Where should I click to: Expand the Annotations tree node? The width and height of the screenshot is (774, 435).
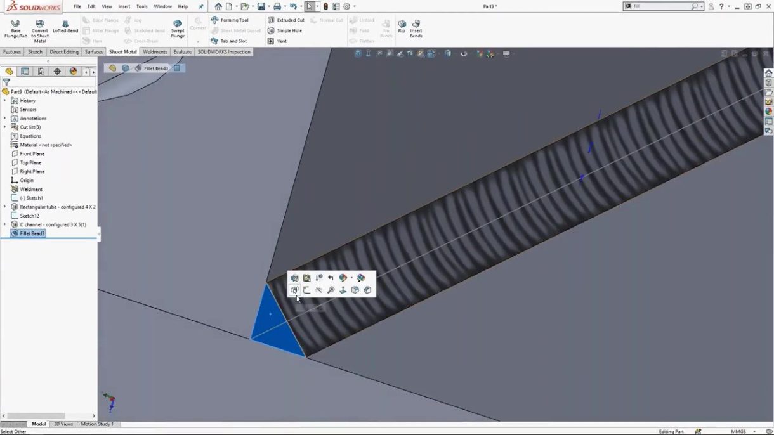pos(4,118)
